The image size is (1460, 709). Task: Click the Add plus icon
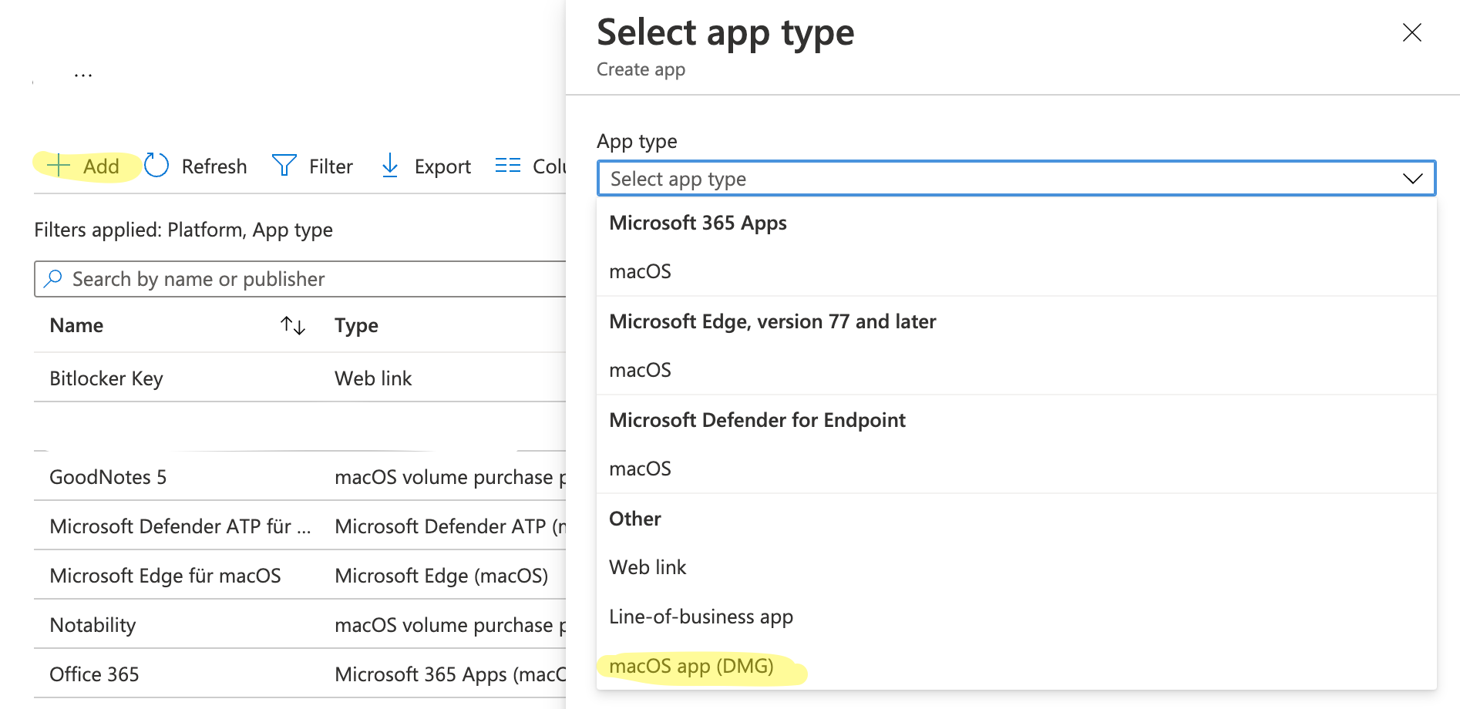click(x=59, y=166)
